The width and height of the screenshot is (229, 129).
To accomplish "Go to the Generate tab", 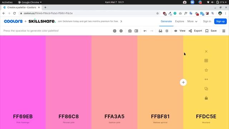I will click(166, 21).
